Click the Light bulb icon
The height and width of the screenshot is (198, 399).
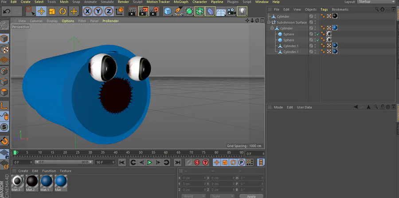pyautogui.click(x=242, y=11)
